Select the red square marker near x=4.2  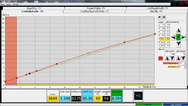point(37,71)
